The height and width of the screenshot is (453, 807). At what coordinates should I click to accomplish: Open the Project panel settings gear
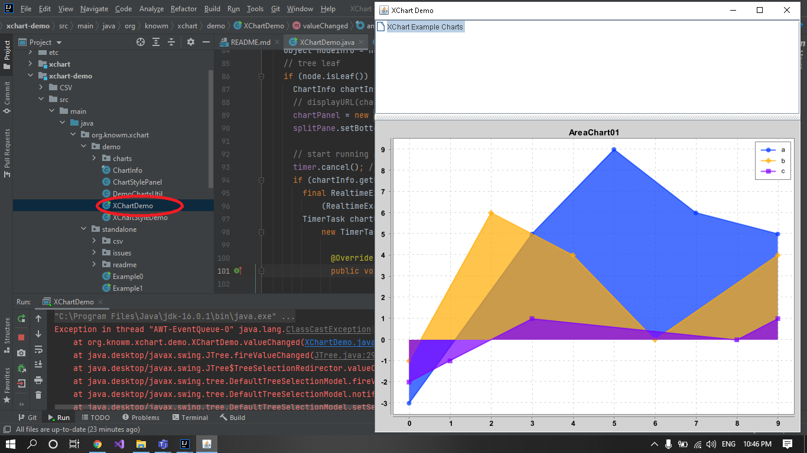(190, 42)
